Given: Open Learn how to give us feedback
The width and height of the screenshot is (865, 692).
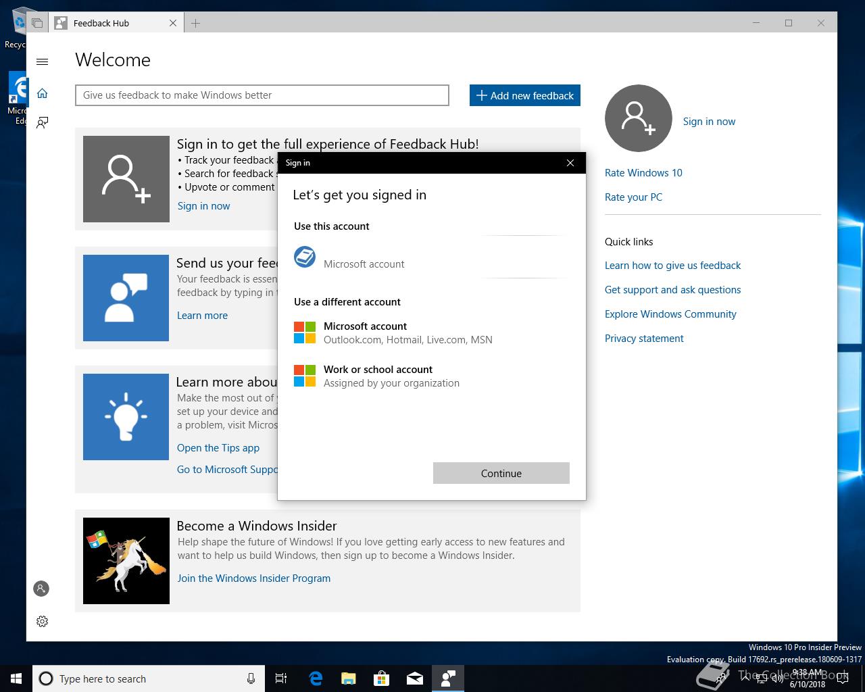Looking at the screenshot, I should (x=672, y=266).
